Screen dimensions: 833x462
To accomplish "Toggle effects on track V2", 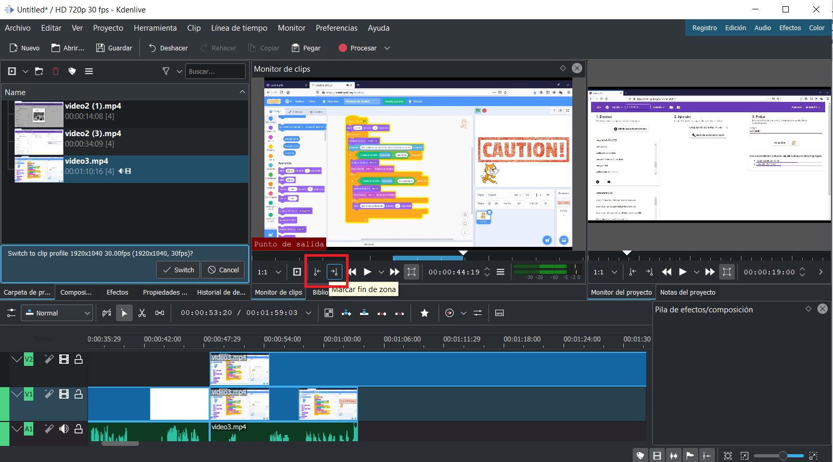I will coord(49,359).
